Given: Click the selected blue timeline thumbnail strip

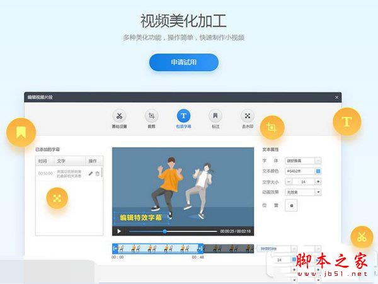Looking at the screenshot, I should 158,248.
